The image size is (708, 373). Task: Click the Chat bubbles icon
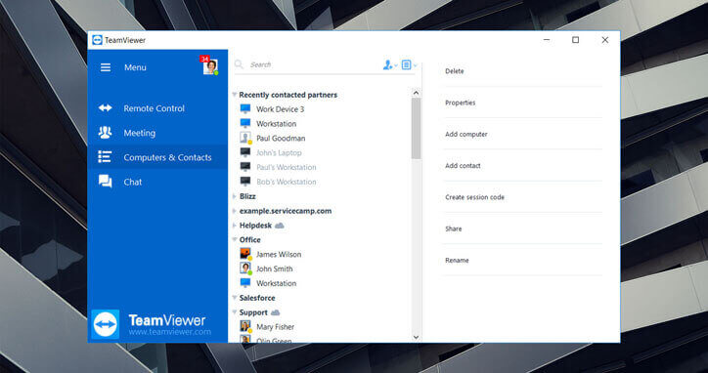pyautogui.click(x=106, y=182)
